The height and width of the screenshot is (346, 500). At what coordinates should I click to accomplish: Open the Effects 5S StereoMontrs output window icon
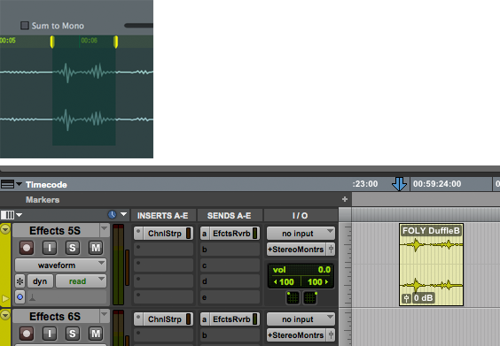tap(331, 250)
